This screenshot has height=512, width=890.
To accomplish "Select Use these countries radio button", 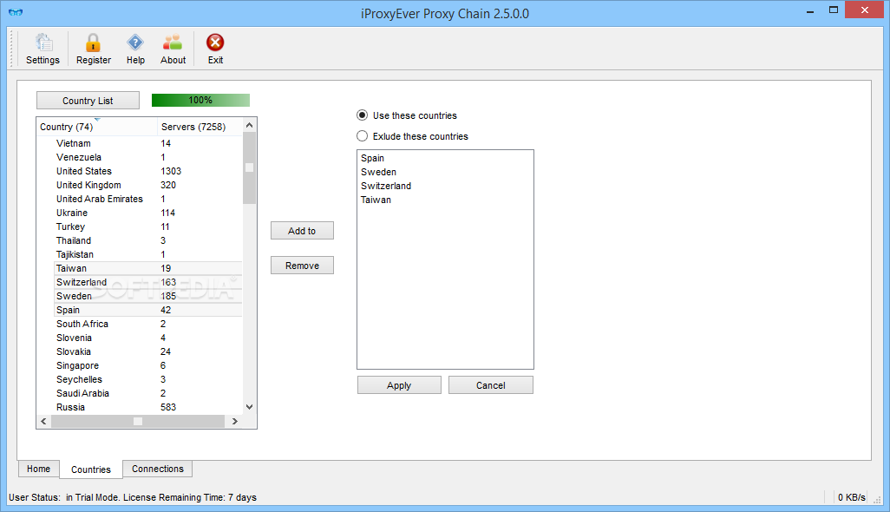I will (362, 115).
